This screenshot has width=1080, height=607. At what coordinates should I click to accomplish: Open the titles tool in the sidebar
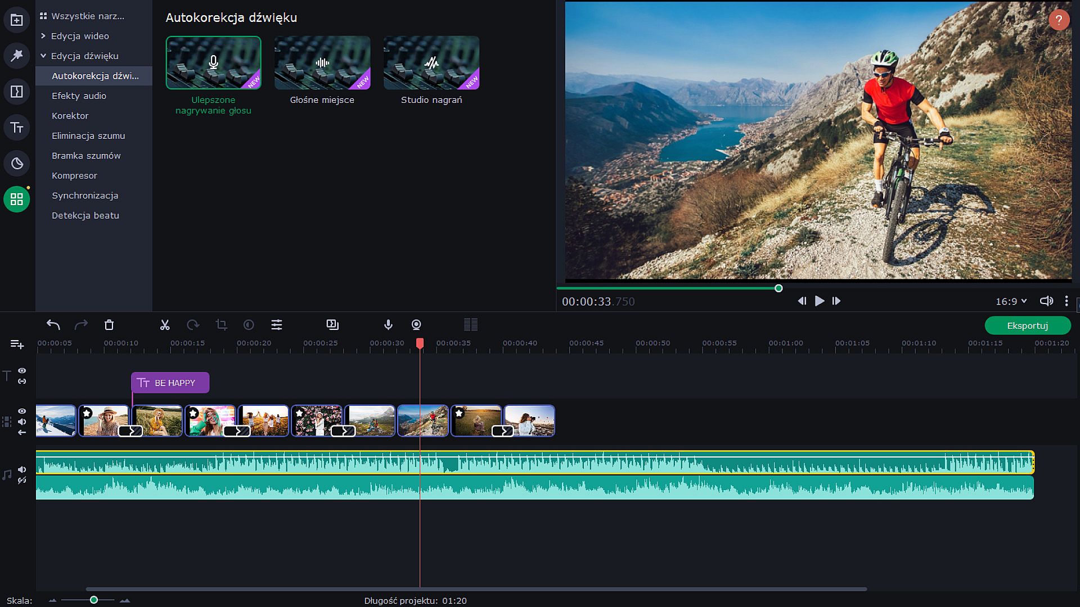tap(17, 128)
